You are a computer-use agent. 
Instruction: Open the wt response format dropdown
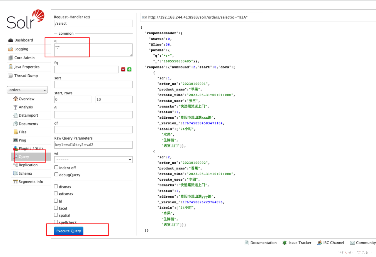pyautogui.click(x=93, y=159)
